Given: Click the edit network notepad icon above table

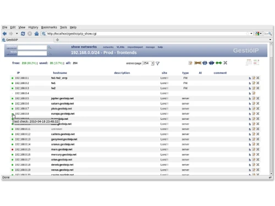Looking at the screenshot, I should pos(190,63).
